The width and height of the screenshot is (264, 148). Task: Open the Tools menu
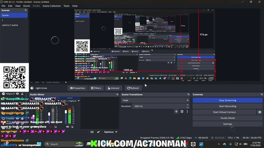pyautogui.click(x=67, y=6)
